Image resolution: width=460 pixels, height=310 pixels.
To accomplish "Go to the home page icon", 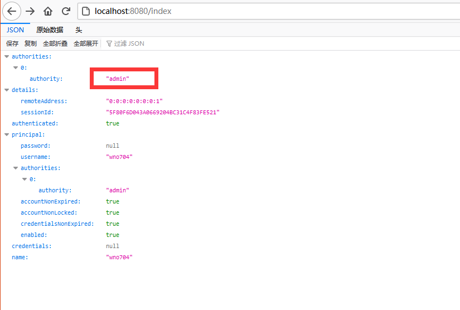I will 48,11.
